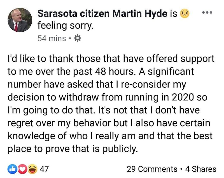Open the '54 mins' timestamp link
The width and height of the screenshot is (224, 178).
click(x=52, y=38)
